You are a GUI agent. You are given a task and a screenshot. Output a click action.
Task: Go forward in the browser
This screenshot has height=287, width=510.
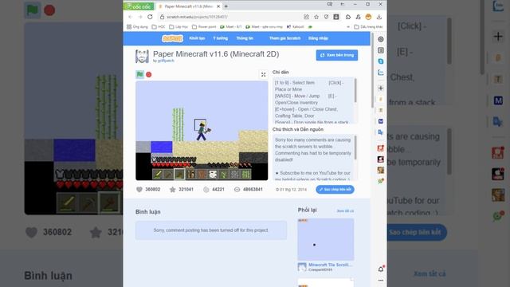pyautogui.click(x=140, y=17)
